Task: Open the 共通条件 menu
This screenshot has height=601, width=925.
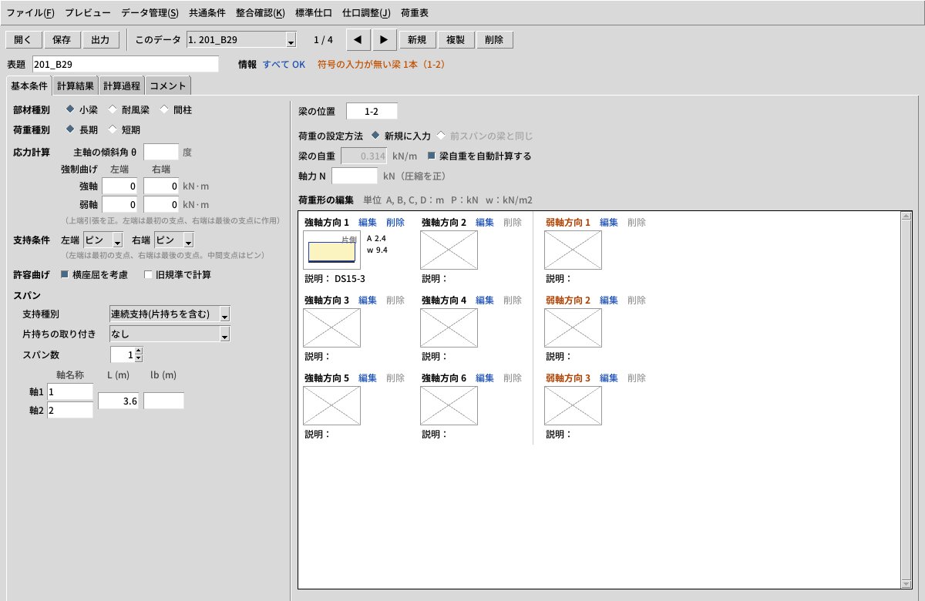Action: [207, 13]
